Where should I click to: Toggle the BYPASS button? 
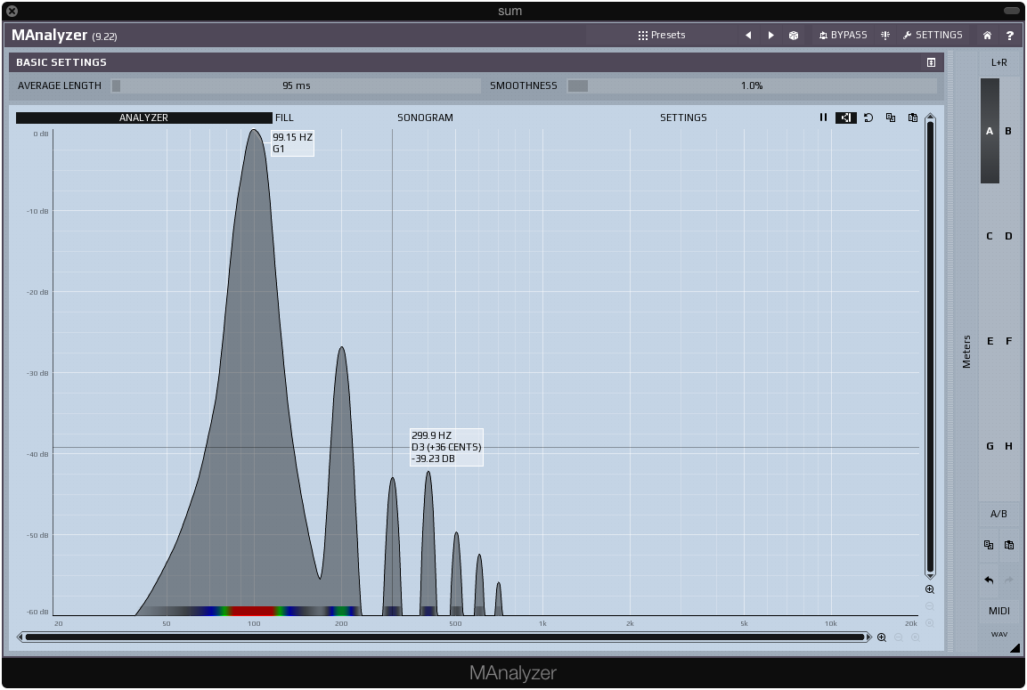coord(843,36)
